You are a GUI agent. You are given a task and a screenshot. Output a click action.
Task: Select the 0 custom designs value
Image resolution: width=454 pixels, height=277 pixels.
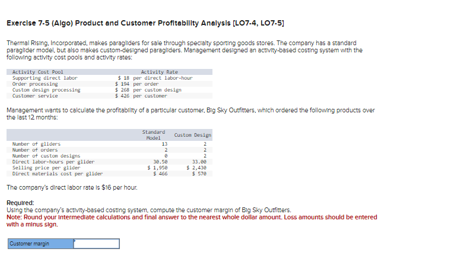click(x=166, y=156)
